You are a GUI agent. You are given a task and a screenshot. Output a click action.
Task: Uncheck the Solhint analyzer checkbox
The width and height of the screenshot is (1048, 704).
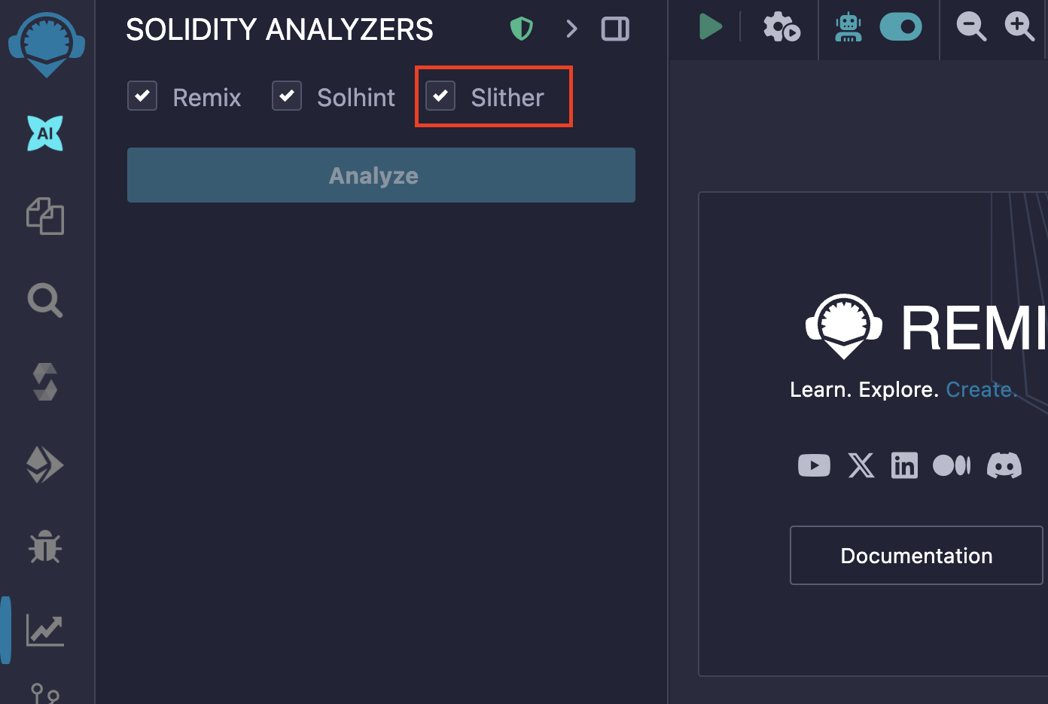[x=287, y=96]
